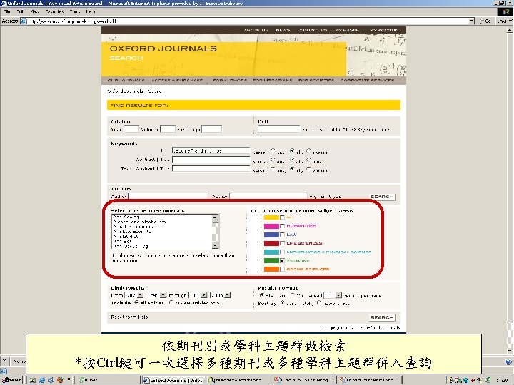Open the through year dropdown
Viewport: 514px width, 385px height.
(220, 295)
